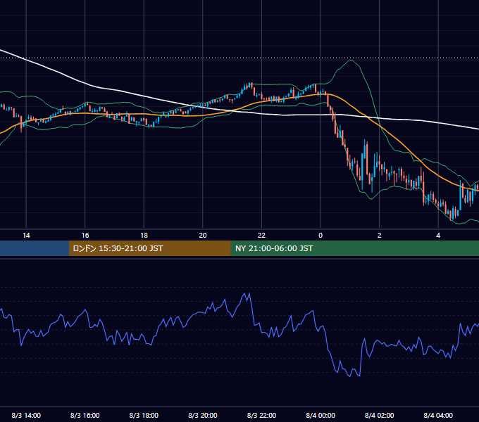The image size is (479, 422).
Task: Click hour label 18 on the time axis
Action: pyautogui.click(x=144, y=236)
